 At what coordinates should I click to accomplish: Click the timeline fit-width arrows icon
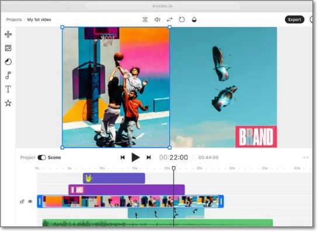[x=306, y=157]
